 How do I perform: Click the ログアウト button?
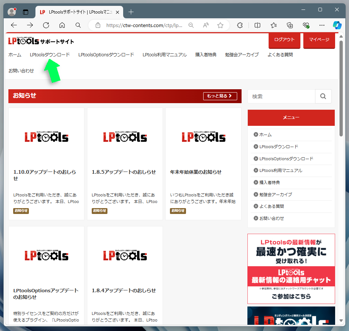(x=284, y=40)
